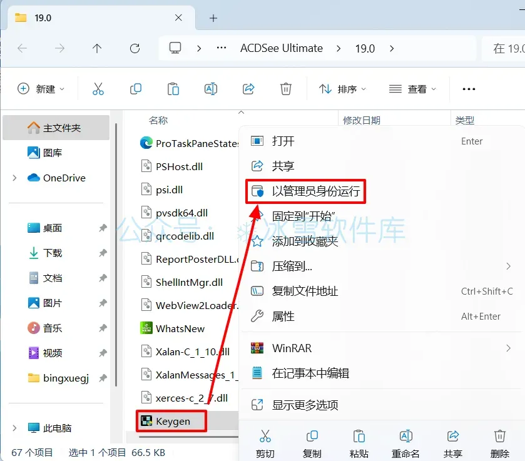Expand the 压缩到... submenu arrow

[x=508, y=266]
